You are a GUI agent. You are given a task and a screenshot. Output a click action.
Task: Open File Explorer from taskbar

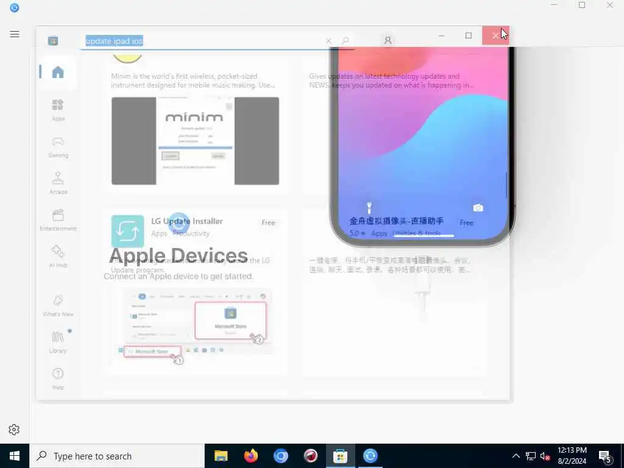[221, 456]
